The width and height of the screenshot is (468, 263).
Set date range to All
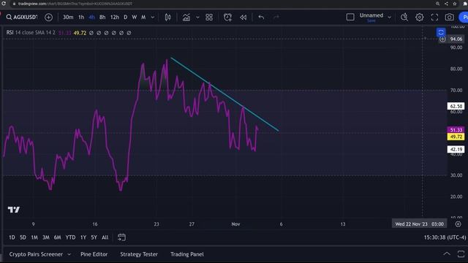pyautogui.click(x=105, y=237)
